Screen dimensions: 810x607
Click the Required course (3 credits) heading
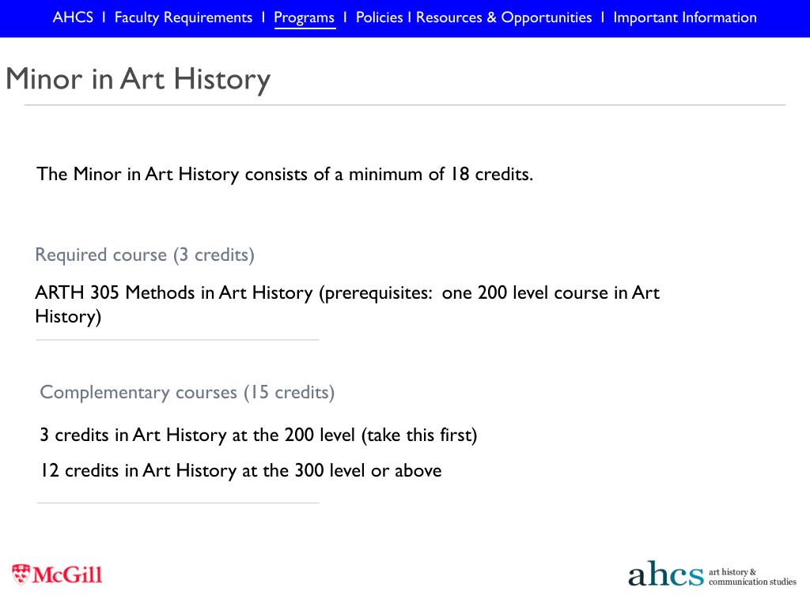click(145, 255)
